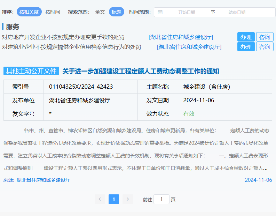
Task: Open 对建筑业企业不按规定提供企业信用档案信息 service link
Action: (71, 47)
